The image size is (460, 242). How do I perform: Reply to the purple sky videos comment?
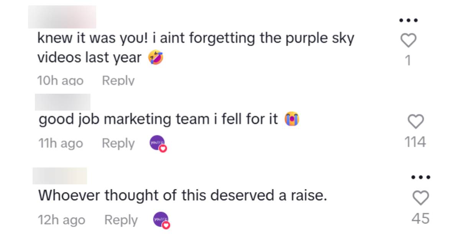coord(118,81)
